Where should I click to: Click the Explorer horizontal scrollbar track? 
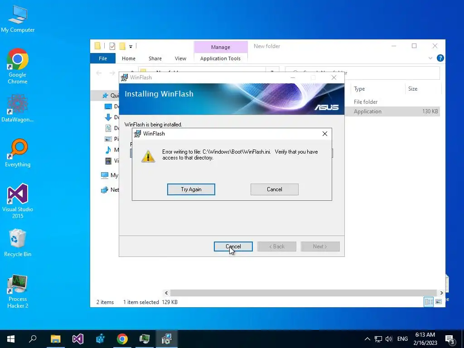303,293
